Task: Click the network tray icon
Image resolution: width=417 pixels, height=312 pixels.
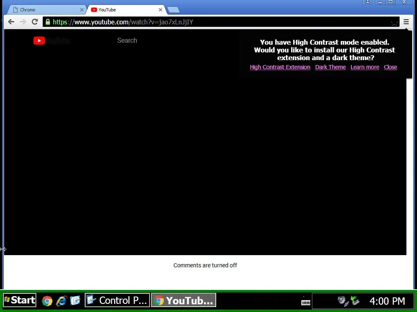Action: point(355,301)
